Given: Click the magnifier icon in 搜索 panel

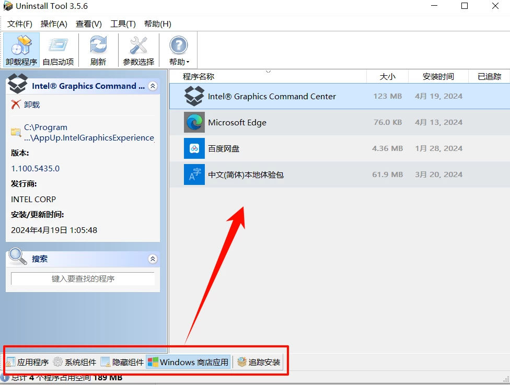Looking at the screenshot, I should (x=18, y=256).
